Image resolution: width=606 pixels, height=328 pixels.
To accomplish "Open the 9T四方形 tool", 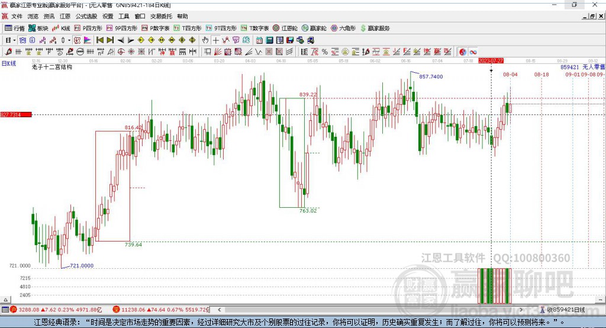I will 221,28.
